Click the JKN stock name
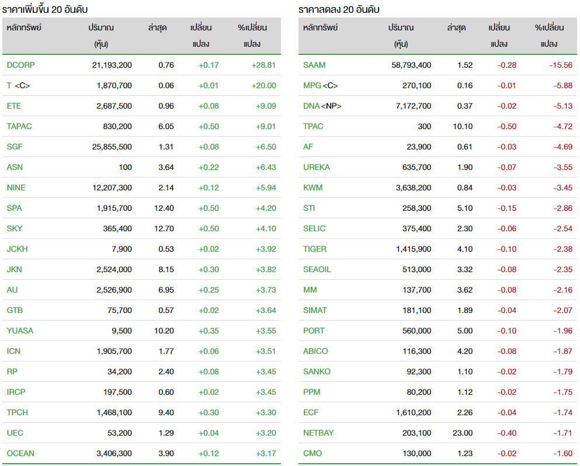This screenshot has width=580, height=466. (15, 269)
